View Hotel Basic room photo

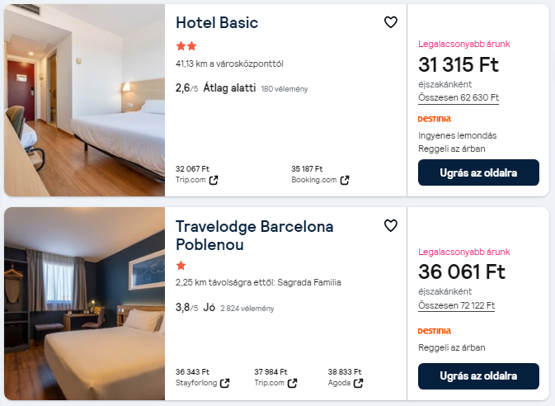84,100
